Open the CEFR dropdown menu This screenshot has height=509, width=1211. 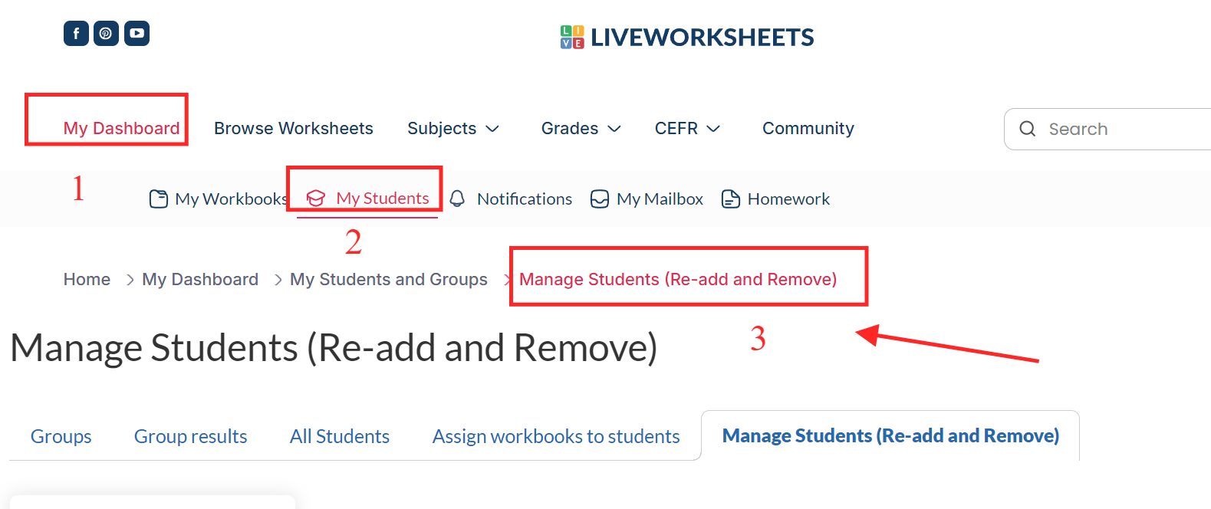click(686, 129)
